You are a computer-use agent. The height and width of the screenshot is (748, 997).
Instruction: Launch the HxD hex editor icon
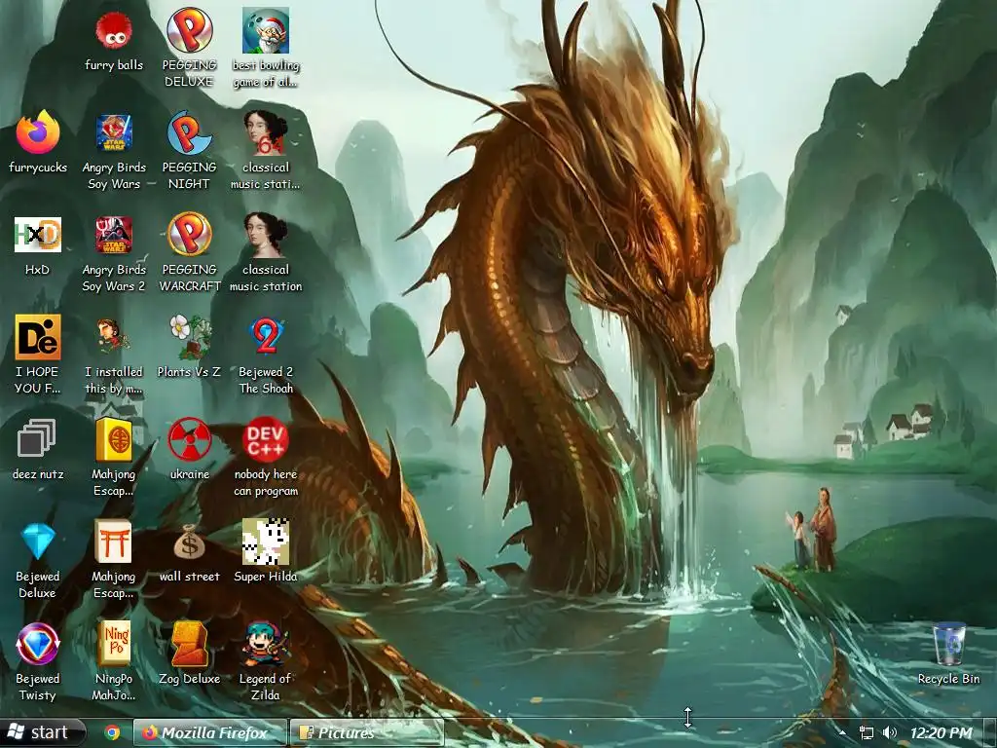coord(38,235)
